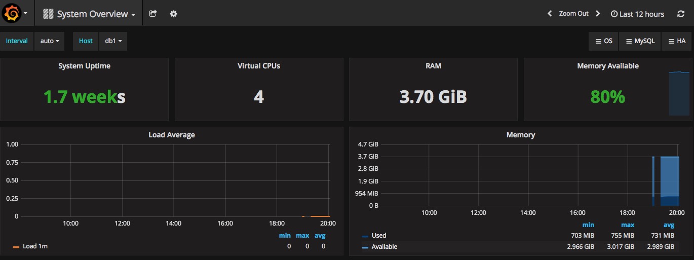Screen dimensions: 694x260
Task: Shift time range backward with left chevron
Action: tap(550, 14)
